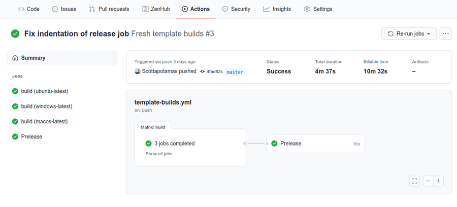The image size is (457, 207).
Task: Click 3 jobs completed in matrix box
Action: (175, 144)
